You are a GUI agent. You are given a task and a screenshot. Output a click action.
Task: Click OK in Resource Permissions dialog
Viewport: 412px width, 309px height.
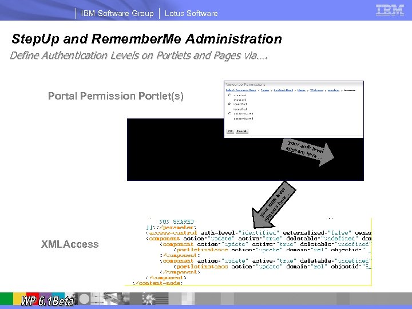click(231, 131)
